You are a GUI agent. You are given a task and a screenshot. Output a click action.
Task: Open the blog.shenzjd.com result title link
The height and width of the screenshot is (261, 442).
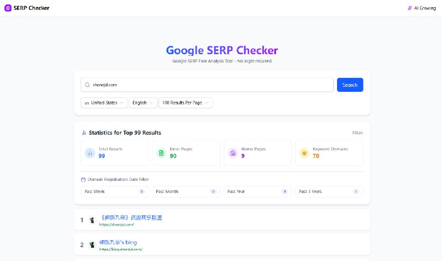click(x=118, y=242)
